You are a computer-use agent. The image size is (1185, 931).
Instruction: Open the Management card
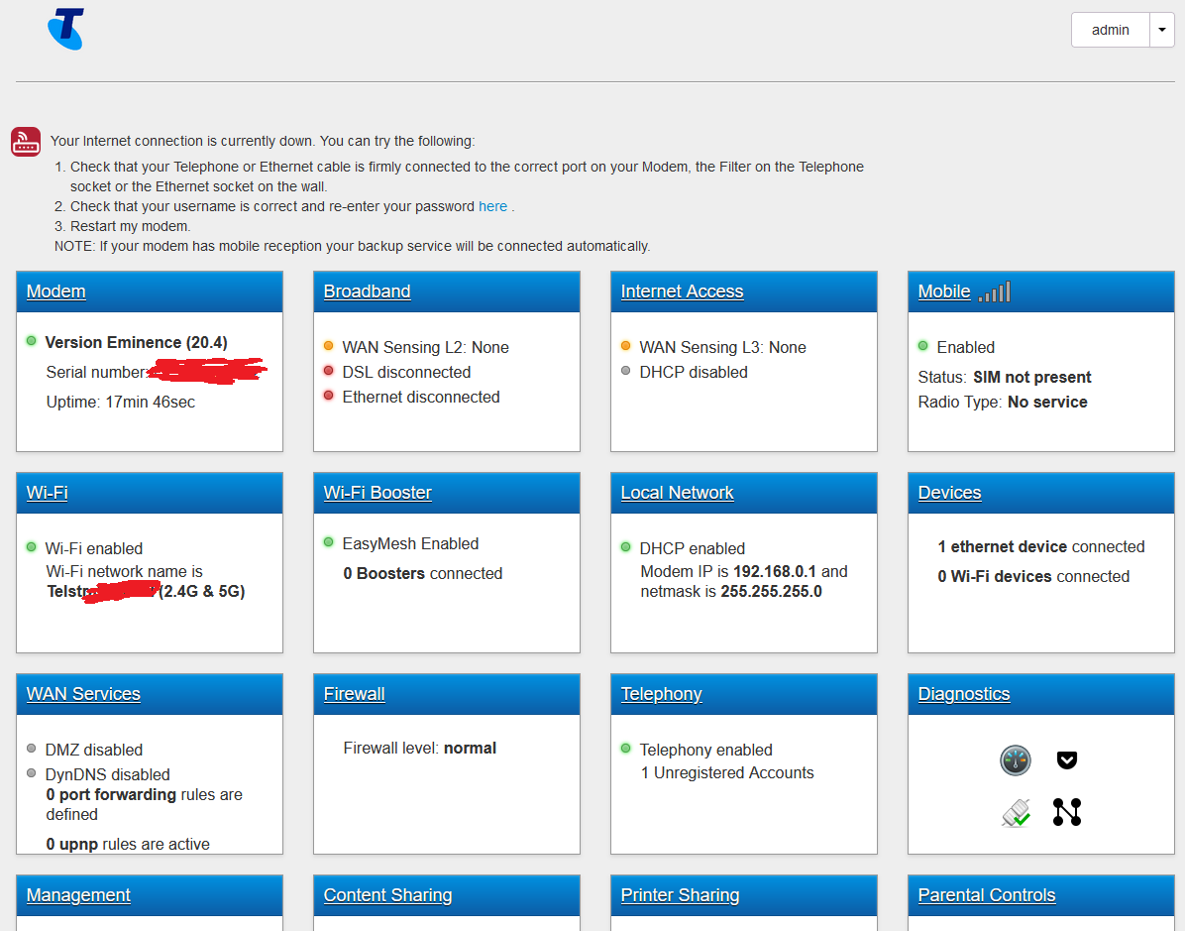[x=78, y=895]
